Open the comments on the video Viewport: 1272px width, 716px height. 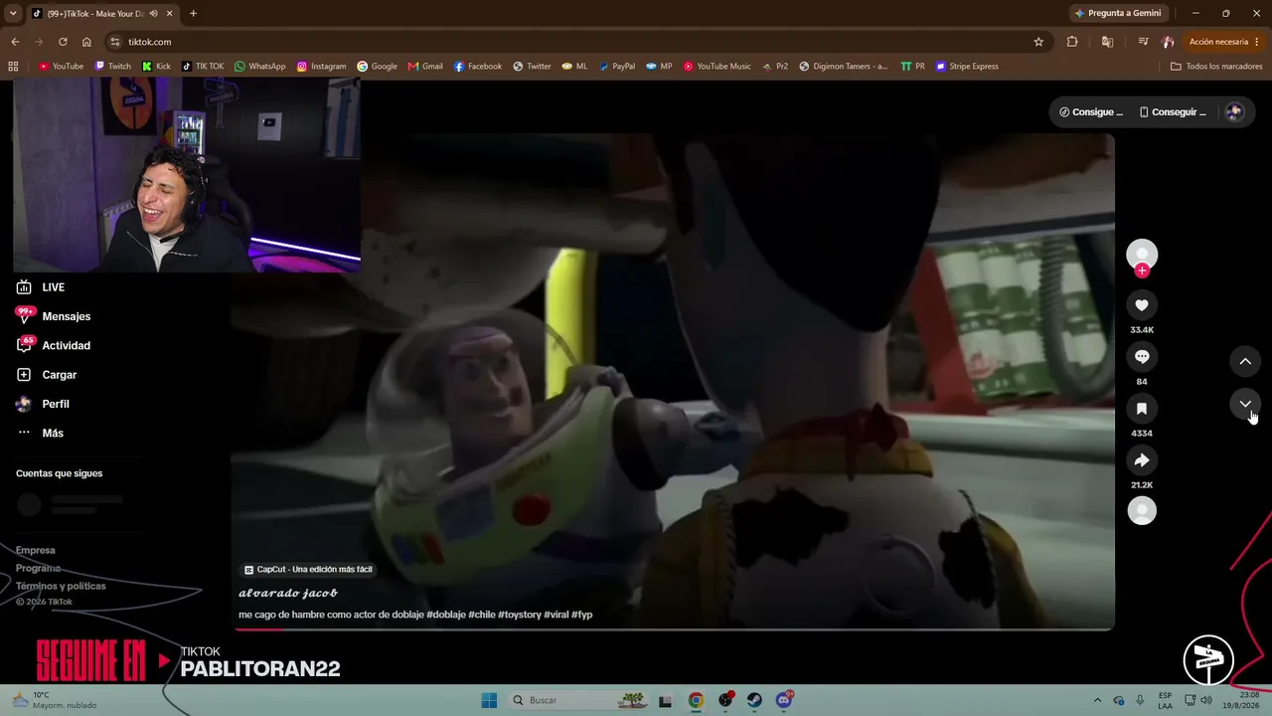(x=1142, y=357)
